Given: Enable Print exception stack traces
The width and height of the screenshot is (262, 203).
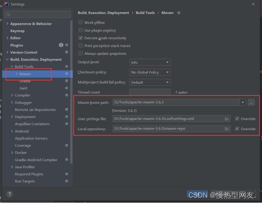Looking at the screenshot, I should (x=80, y=46).
